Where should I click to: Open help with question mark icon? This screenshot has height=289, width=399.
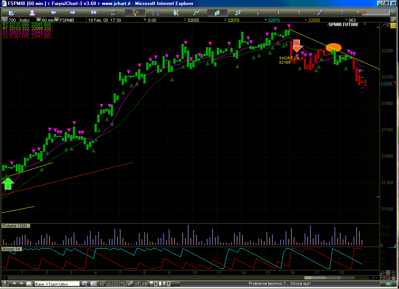pos(342,13)
